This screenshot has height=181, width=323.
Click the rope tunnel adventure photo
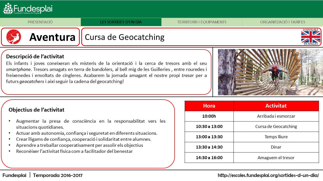coord(270,72)
